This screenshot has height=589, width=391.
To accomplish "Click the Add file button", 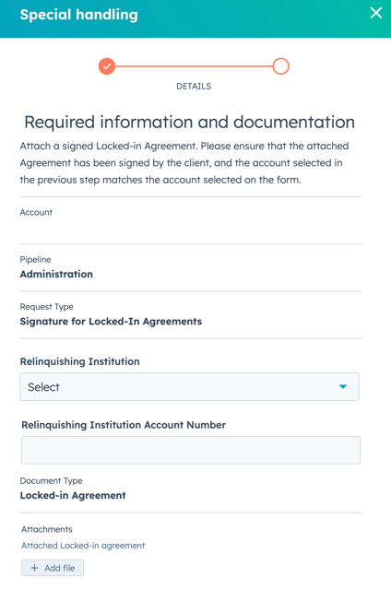I will click(x=53, y=568).
